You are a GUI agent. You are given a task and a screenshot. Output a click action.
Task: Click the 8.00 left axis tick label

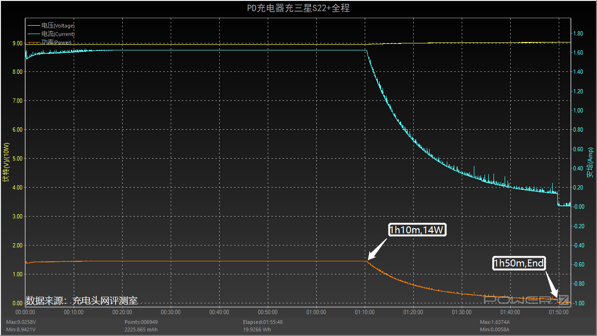pos(17,72)
